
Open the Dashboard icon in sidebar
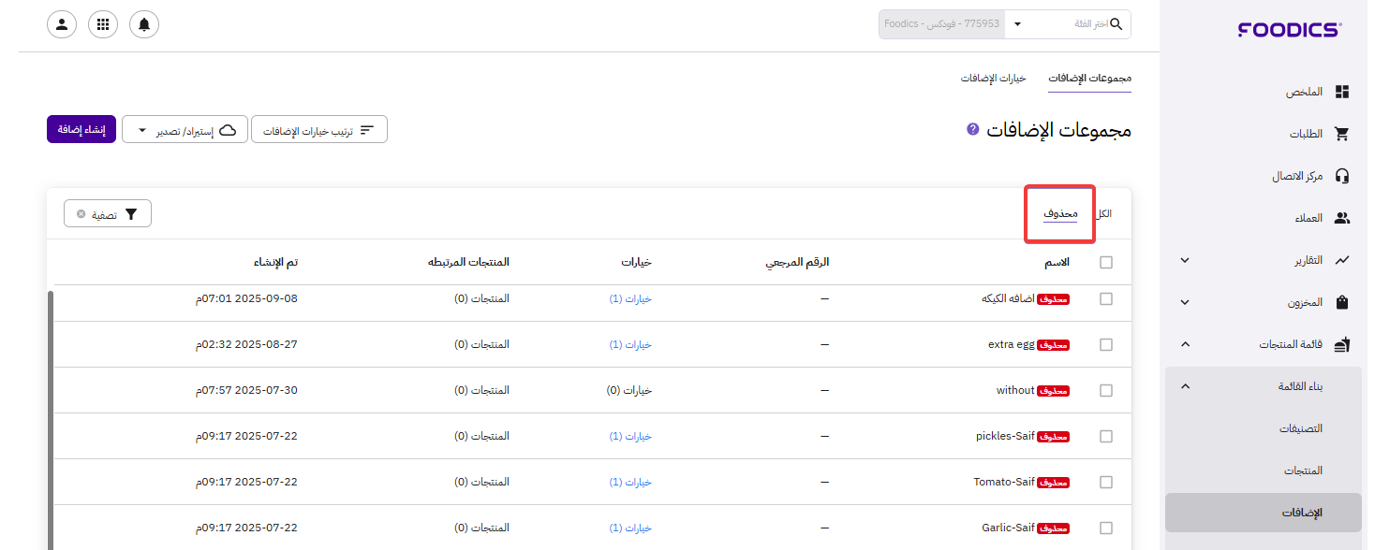(x=1341, y=92)
